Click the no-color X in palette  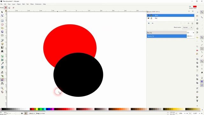[x=1, y=109]
